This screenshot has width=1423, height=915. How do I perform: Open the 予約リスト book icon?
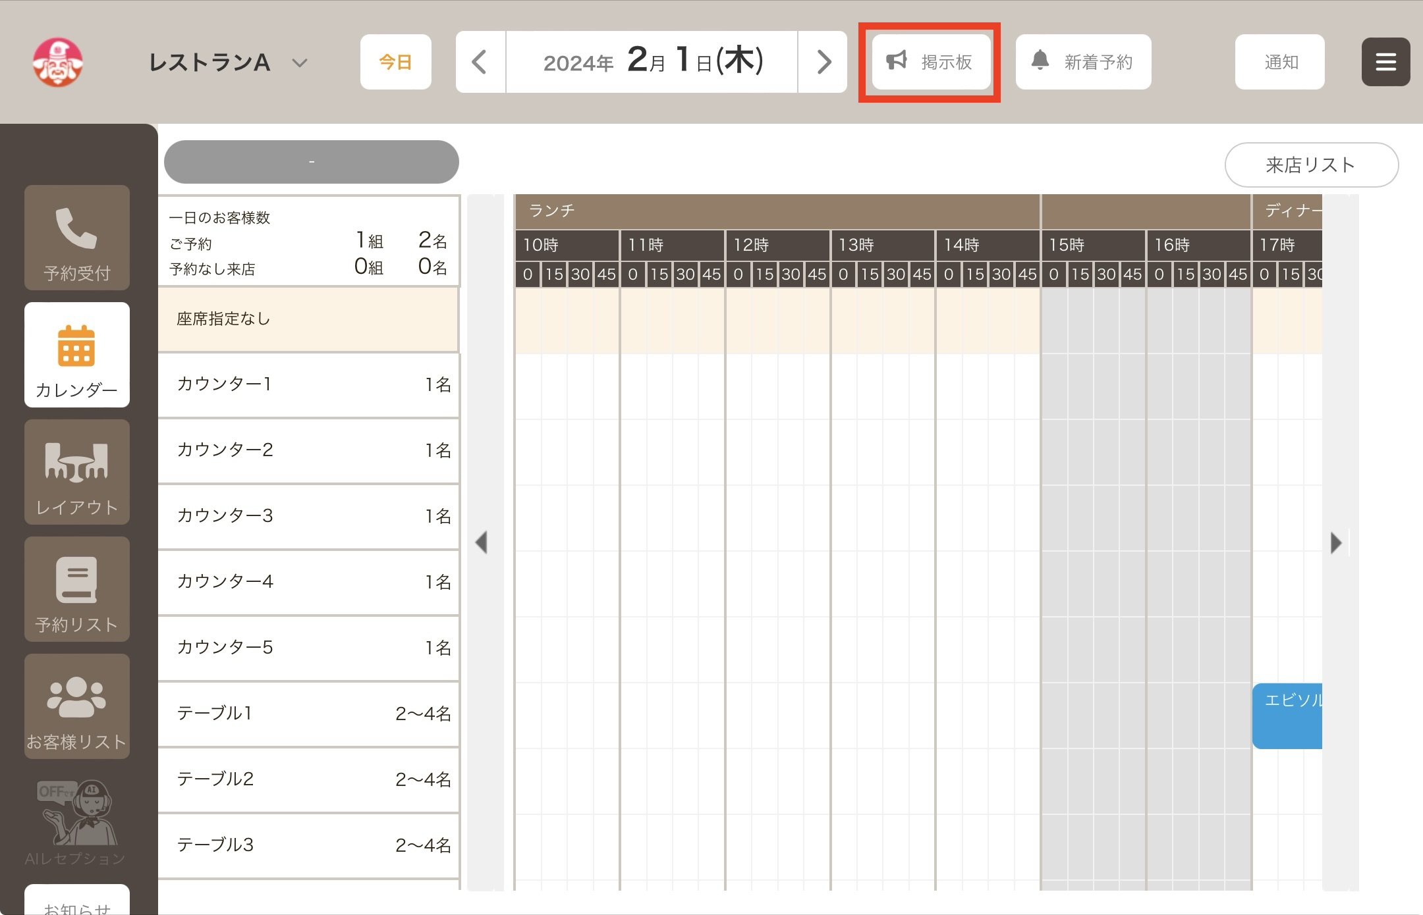coord(76,589)
